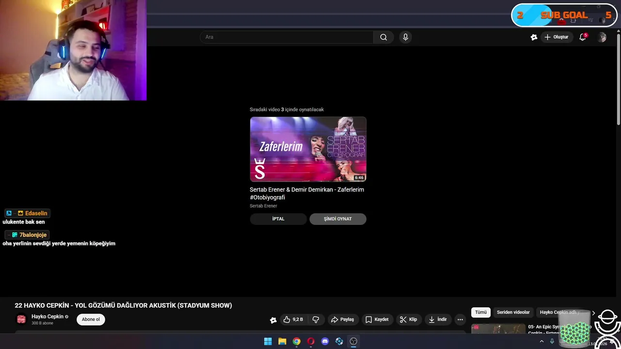
Task: Open the account avatar menu
Action: 602,37
